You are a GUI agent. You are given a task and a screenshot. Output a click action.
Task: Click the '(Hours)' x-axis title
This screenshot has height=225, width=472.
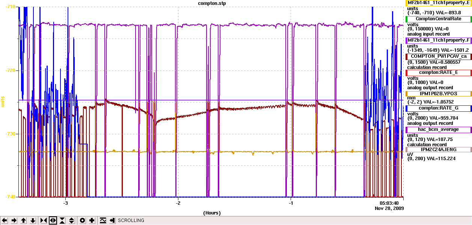tap(212, 213)
